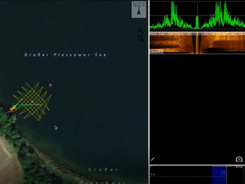245x184 pixels.
Task: Click the center symbol of survey pattern
Action: [x=32, y=102]
